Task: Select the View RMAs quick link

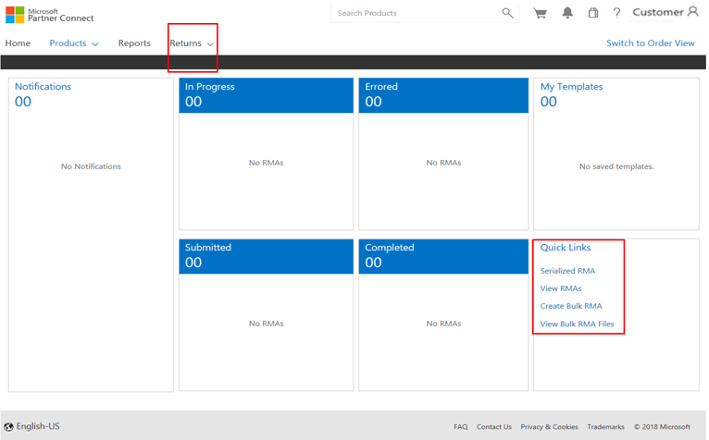Action: click(561, 288)
